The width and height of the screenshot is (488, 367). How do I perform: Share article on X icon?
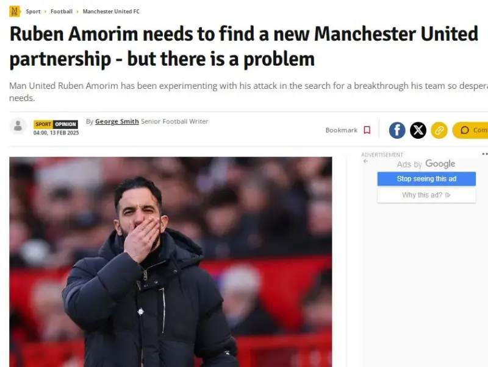click(x=418, y=130)
